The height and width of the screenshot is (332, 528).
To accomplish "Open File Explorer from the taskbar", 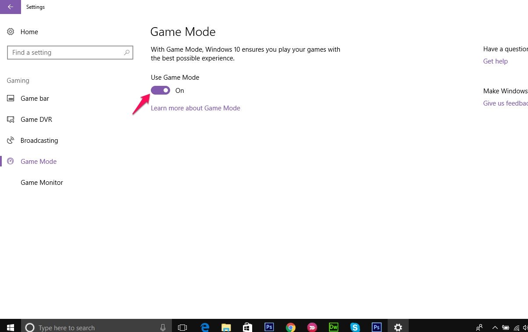I will pos(226,327).
